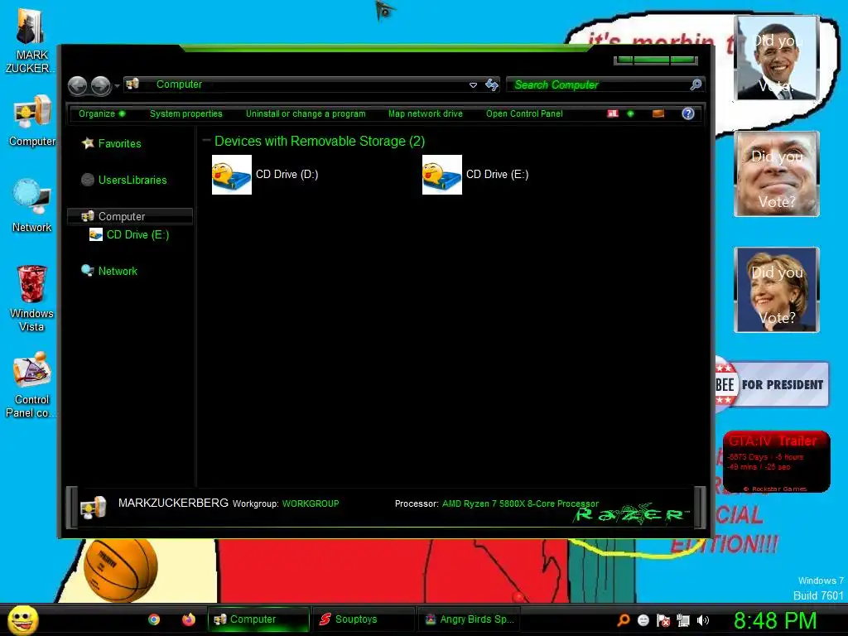
Task: Click the search magnifier icon
Action: tap(696, 84)
